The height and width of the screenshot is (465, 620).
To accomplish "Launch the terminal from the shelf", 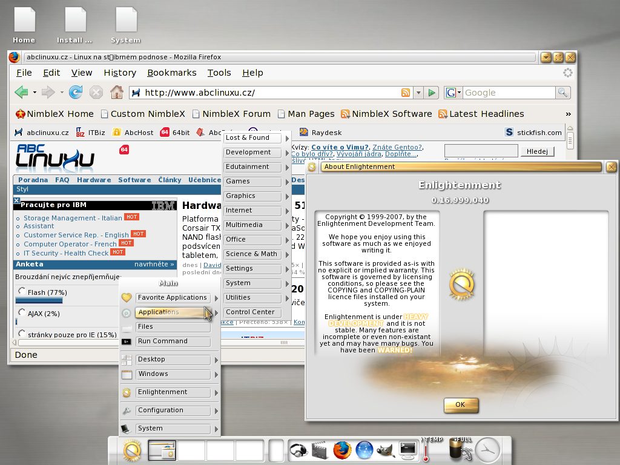I will (407, 450).
